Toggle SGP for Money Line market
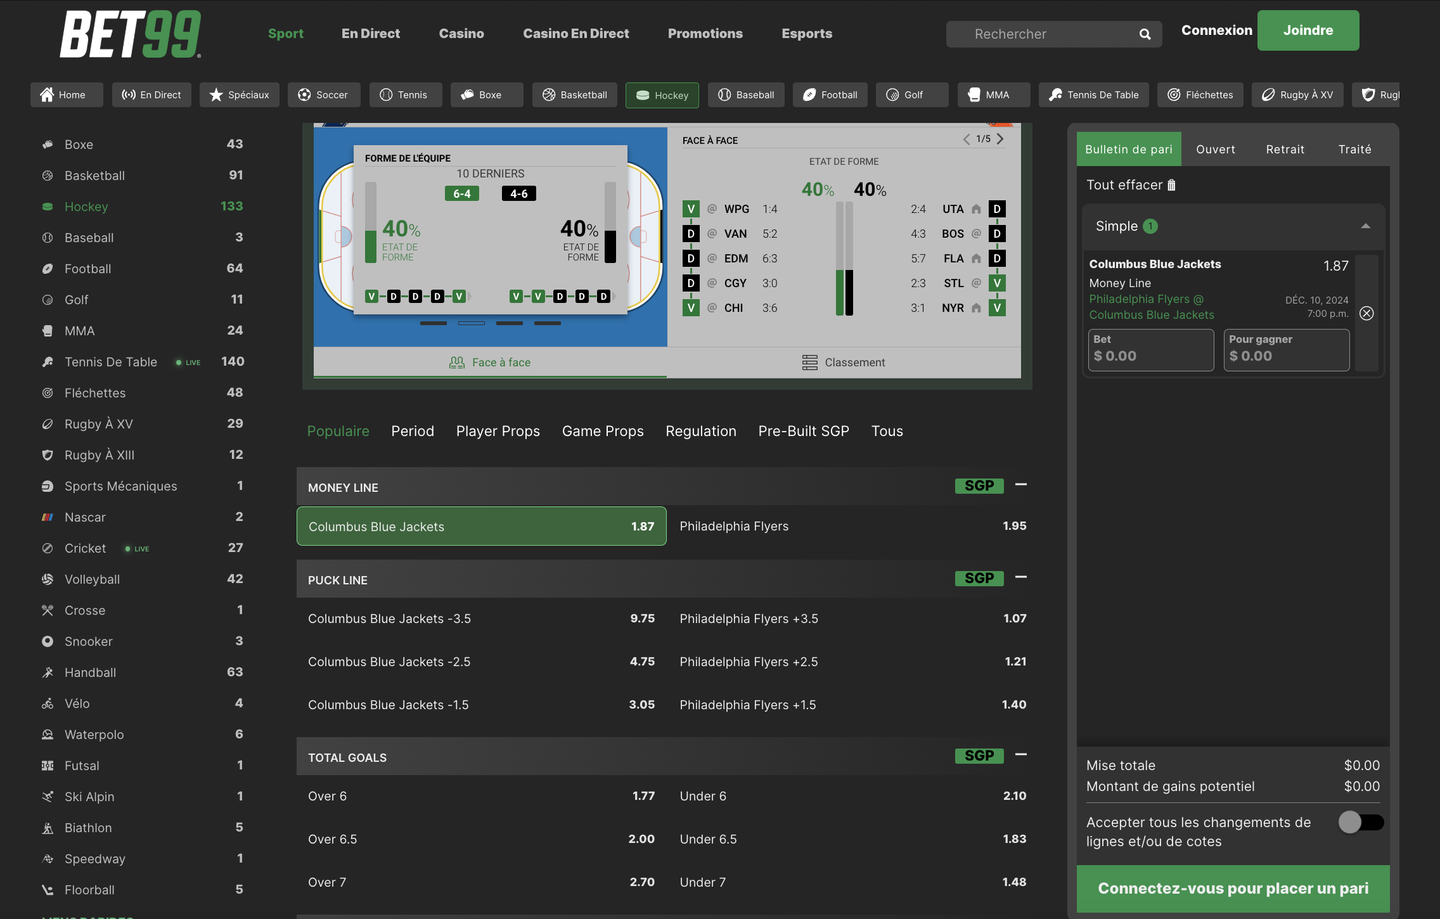The width and height of the screenshot is (1440, 919). [979, 486]
